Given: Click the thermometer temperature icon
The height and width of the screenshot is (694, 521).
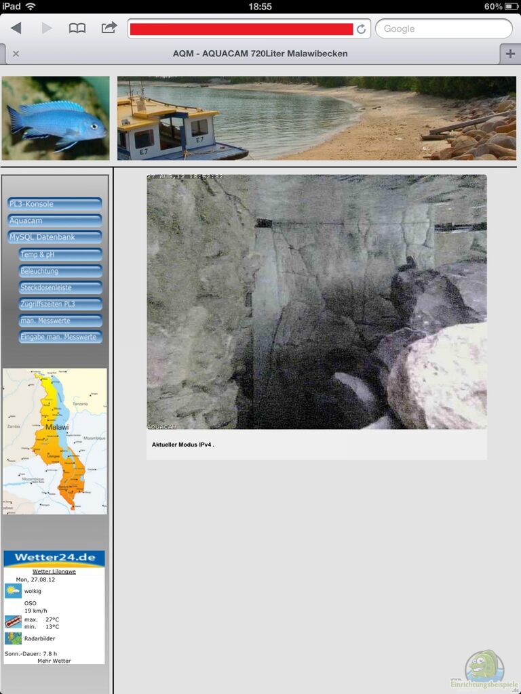Looking at the screenshot, I should (x=13, y=621).
